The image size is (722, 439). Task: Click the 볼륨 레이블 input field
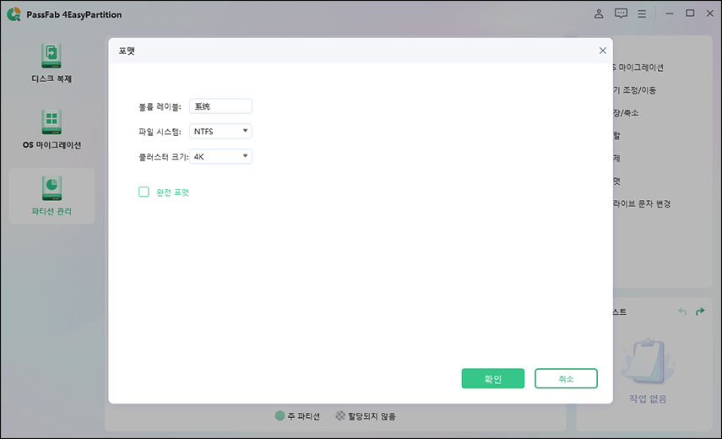pyautogui.click(x=220, y=106)
